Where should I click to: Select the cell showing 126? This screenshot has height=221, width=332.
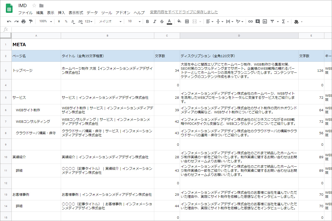(311, 70)
